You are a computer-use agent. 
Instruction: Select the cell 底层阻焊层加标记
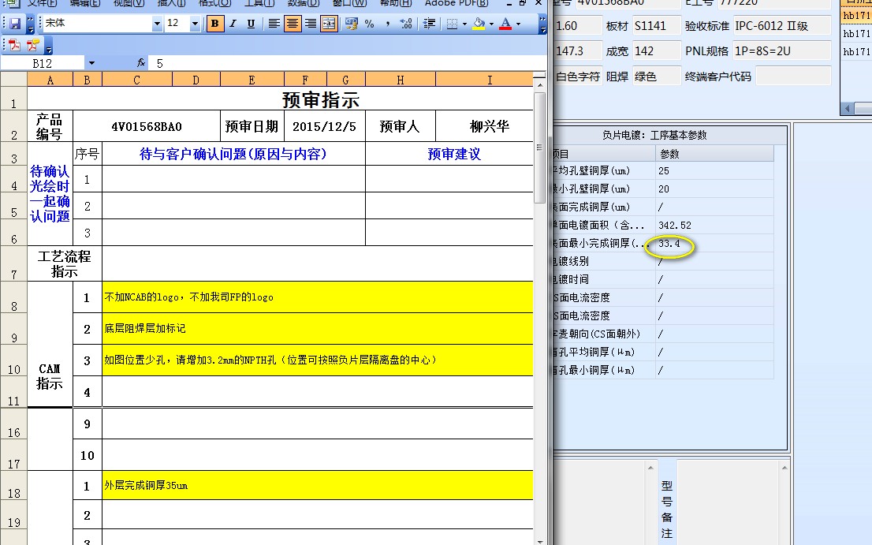pos(318,328)
